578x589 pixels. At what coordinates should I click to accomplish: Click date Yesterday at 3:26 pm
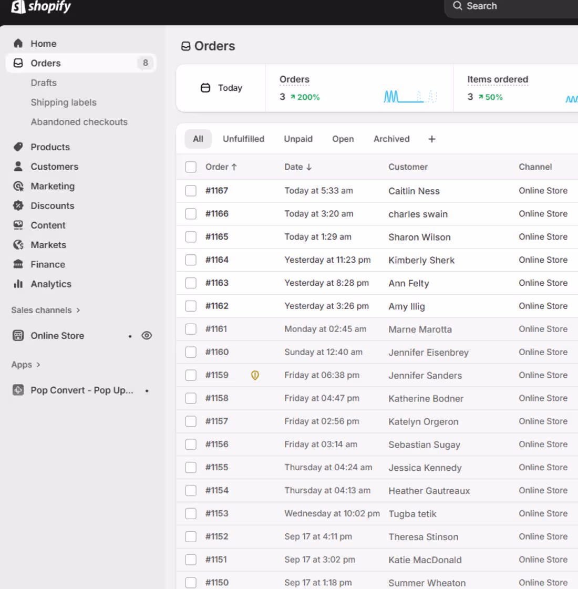[x=326, y=306]
